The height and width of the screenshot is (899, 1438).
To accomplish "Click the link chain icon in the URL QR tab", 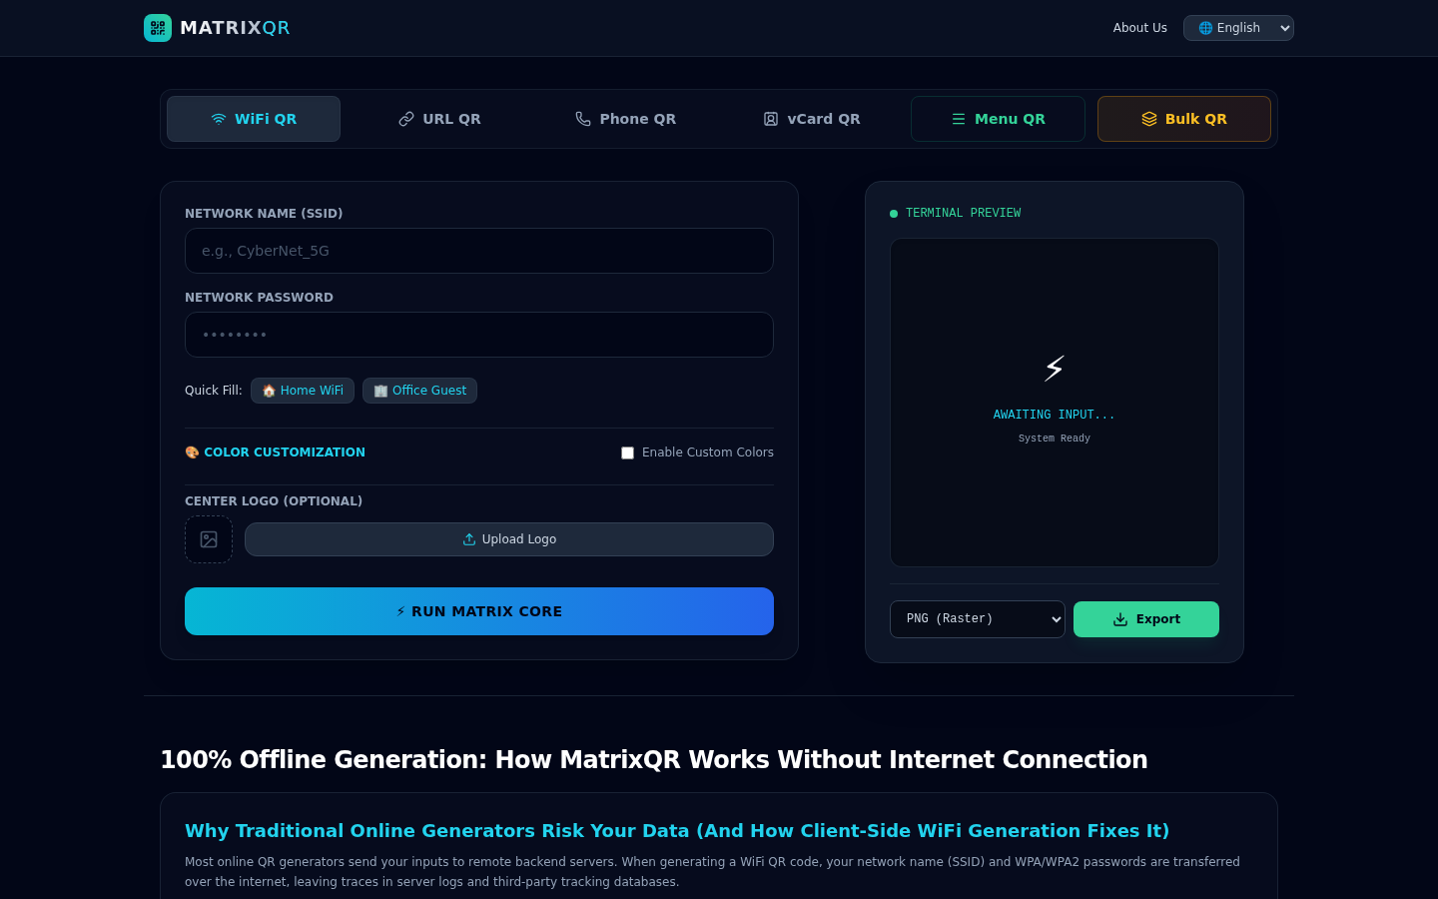I will click(x=406, y=119).
